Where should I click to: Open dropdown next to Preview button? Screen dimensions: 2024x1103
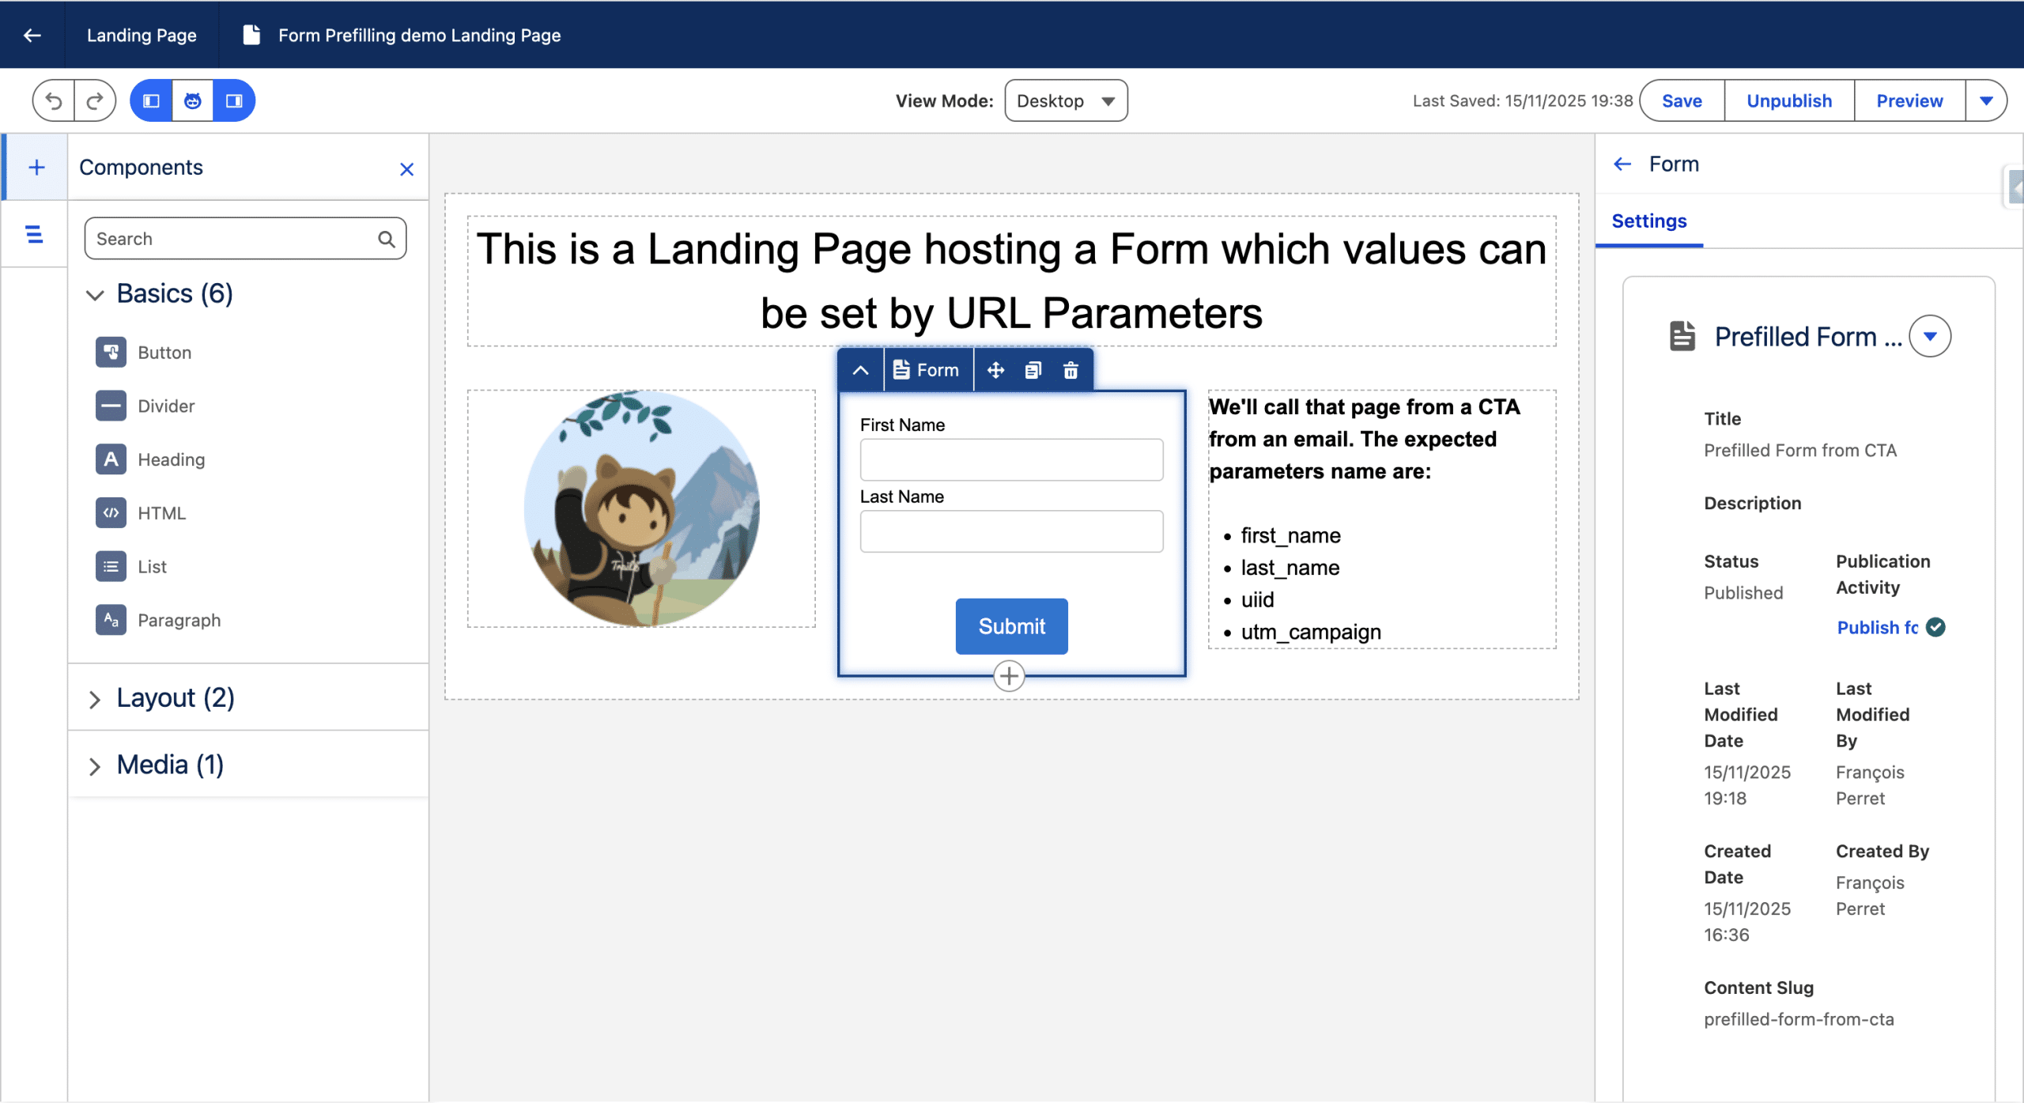coord(1986,100)
